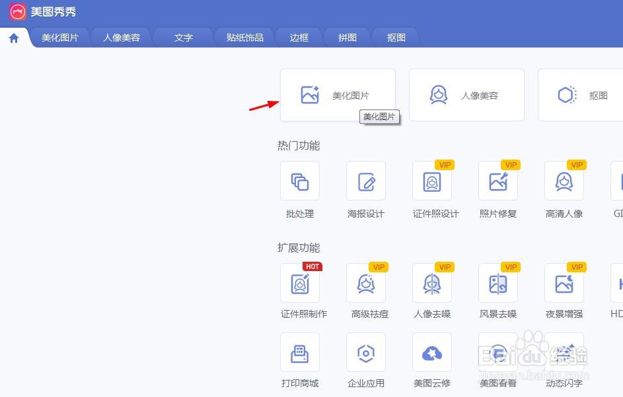This screenshot has width=623, height=397.
Task: Open 证件照设计 icon
Action: click(432, 181)
